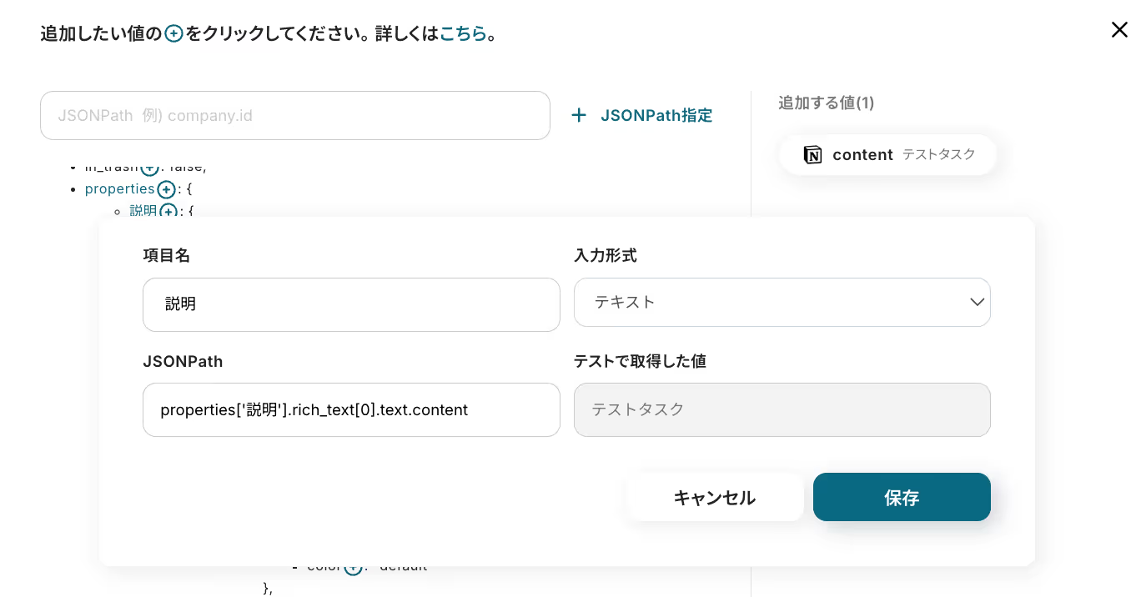Screen dimensions: 1146x597
Task: Click the plus icon beside in_trash
Action: coord(149,168)
